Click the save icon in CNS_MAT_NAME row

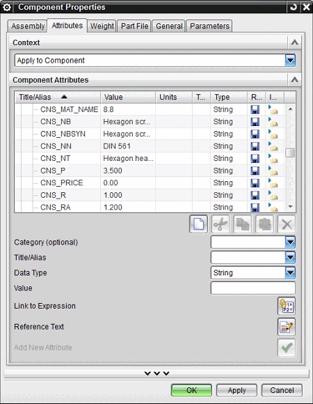(255, 109)
